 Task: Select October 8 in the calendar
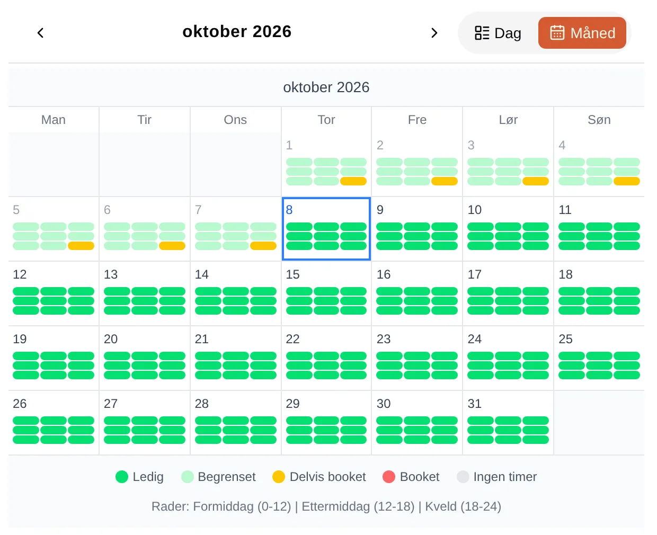point(326,229)
